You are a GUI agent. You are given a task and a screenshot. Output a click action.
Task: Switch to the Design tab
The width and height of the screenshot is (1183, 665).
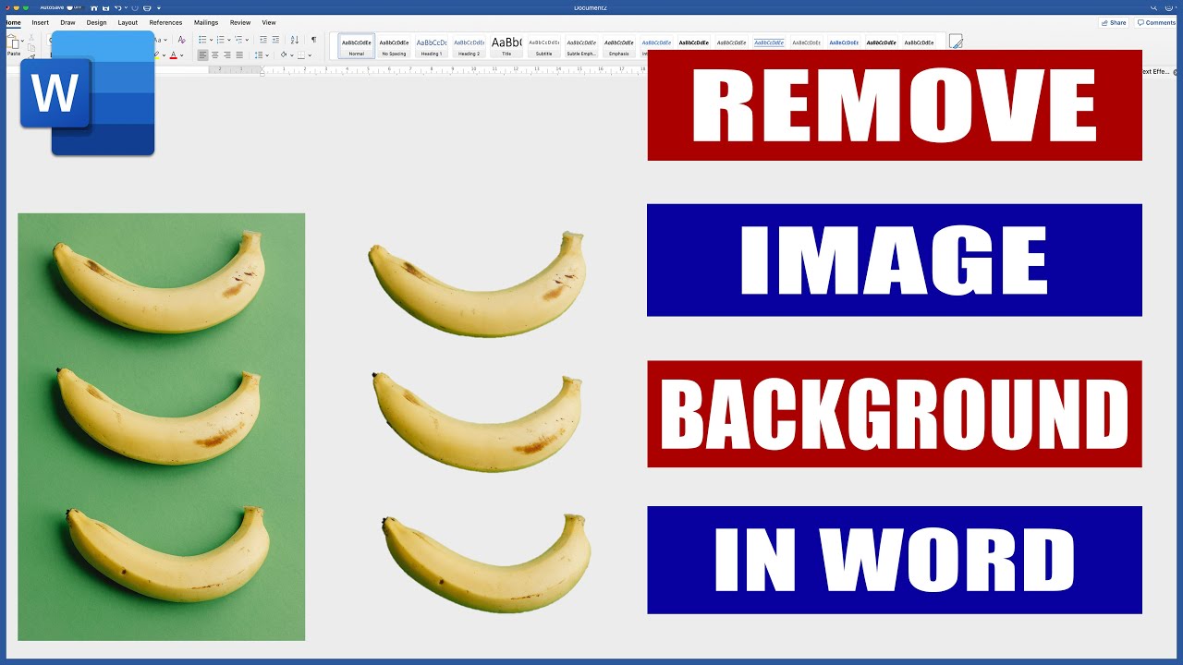coord(96,22)
